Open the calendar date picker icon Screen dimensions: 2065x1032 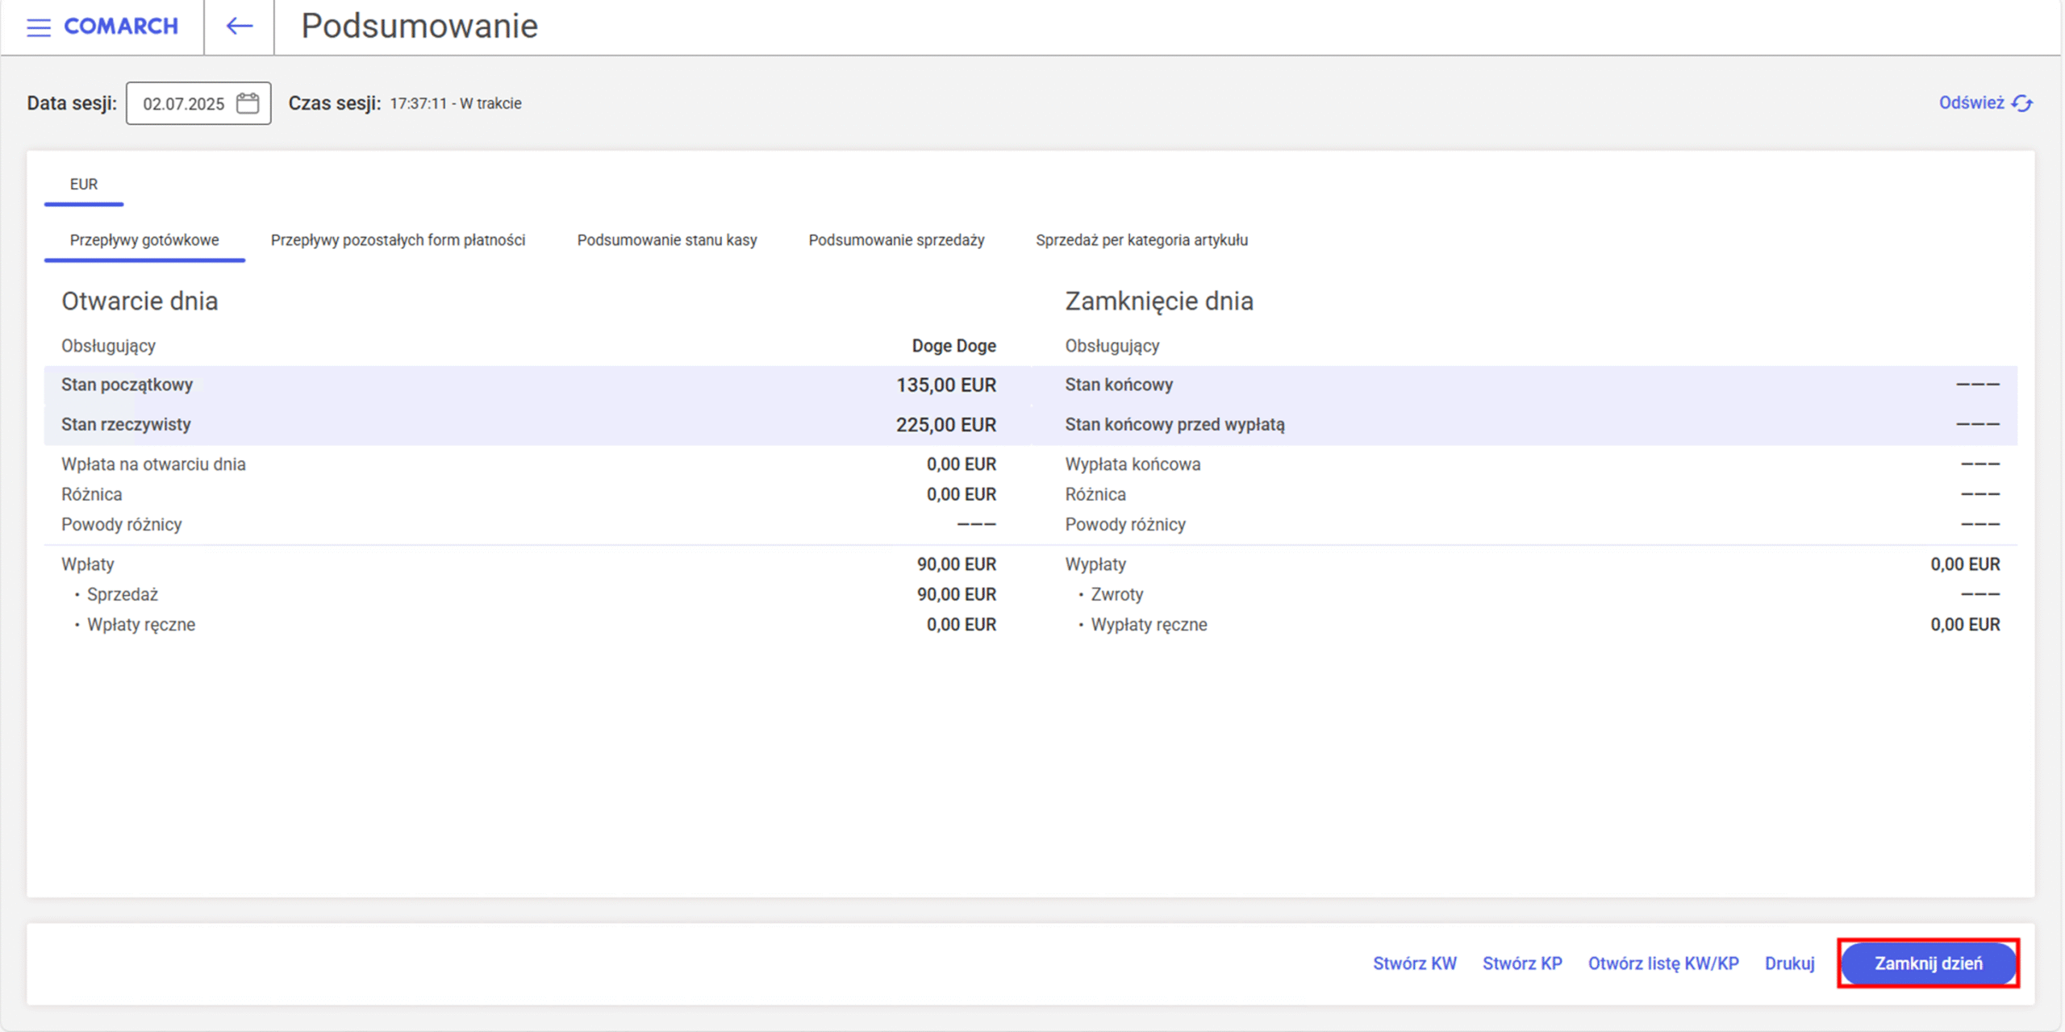(x=248, y=103)
